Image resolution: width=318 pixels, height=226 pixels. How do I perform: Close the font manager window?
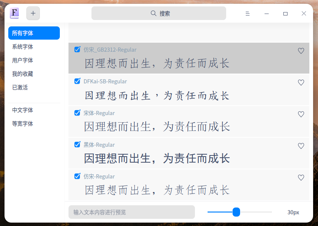click(x=304, y=14)
